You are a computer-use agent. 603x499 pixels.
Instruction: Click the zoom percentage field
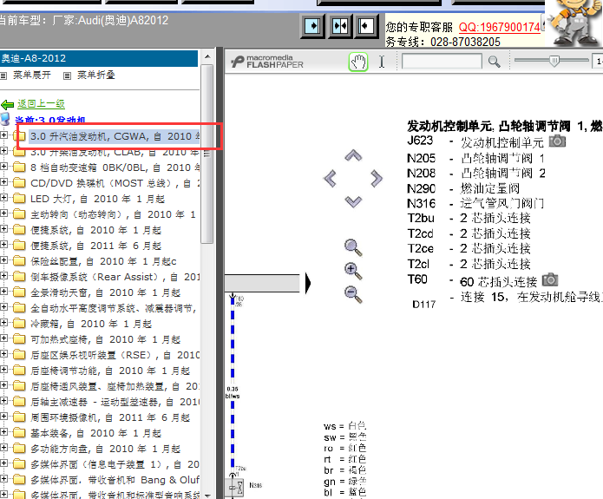coord(597,61)
